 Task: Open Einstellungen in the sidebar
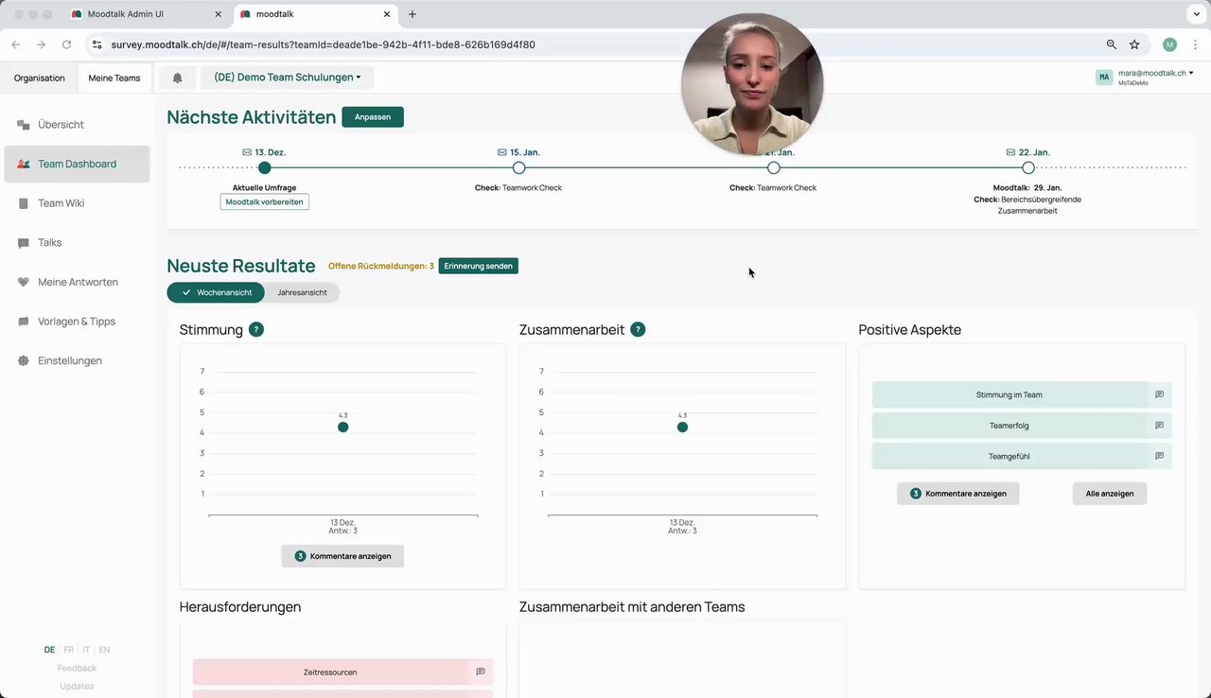[x=77, y=361]
